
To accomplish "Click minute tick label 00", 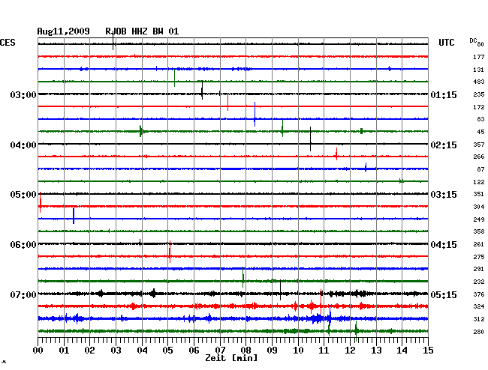I will 38,351.
